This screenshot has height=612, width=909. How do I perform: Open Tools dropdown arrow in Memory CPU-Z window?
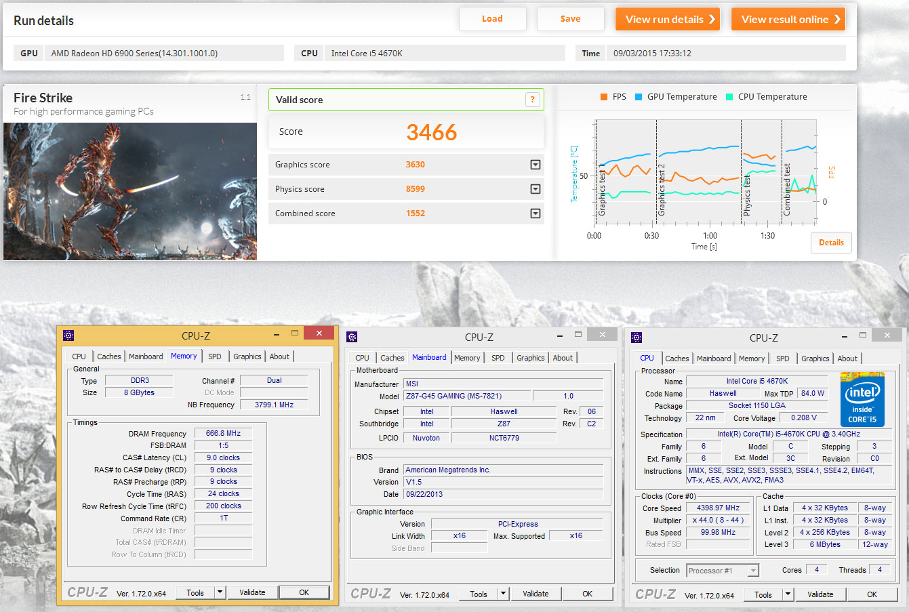pyautogui.click(x=220, y=592)
